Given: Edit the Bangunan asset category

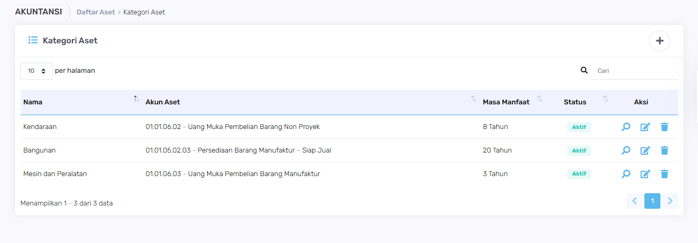Looking at the screenshot, I should (x=645, y=150).
